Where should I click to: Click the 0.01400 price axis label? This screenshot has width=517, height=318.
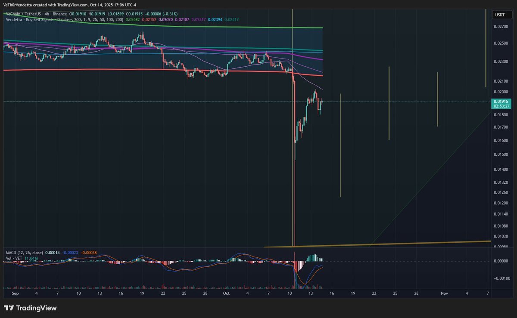coord(501,169)
